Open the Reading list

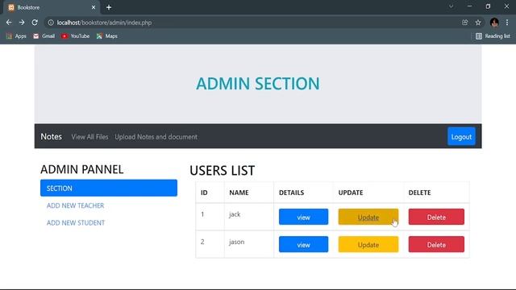(x=493, y=36)
